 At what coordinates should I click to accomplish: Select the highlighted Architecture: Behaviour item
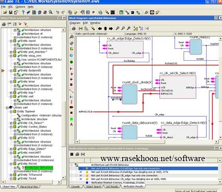click(x=39, y=168)
